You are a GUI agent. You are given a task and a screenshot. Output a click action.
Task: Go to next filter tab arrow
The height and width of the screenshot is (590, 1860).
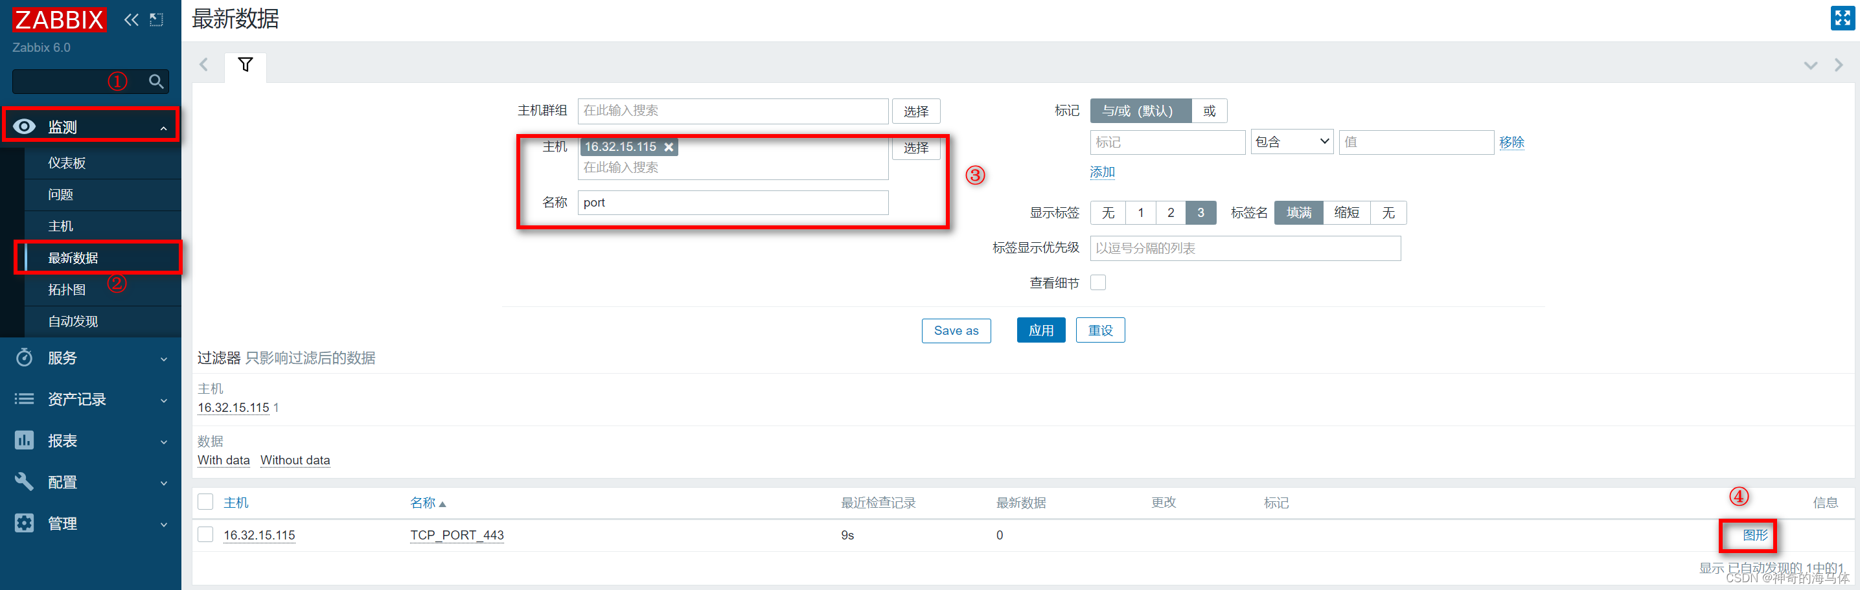coord(1839,65)
